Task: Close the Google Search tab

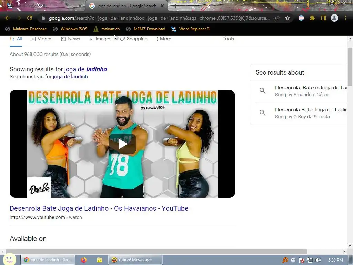Action: pos(162,6)
